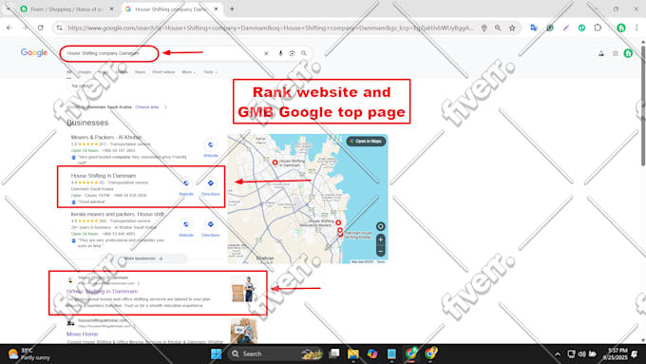Screen dimensions: 646x364
Task: Expand the More search filters dropdown
Action: [x=189, y=72]
